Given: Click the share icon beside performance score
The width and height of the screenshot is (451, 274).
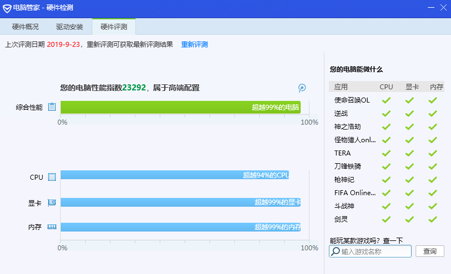Looking at the screenshot, I should point(302,88).
